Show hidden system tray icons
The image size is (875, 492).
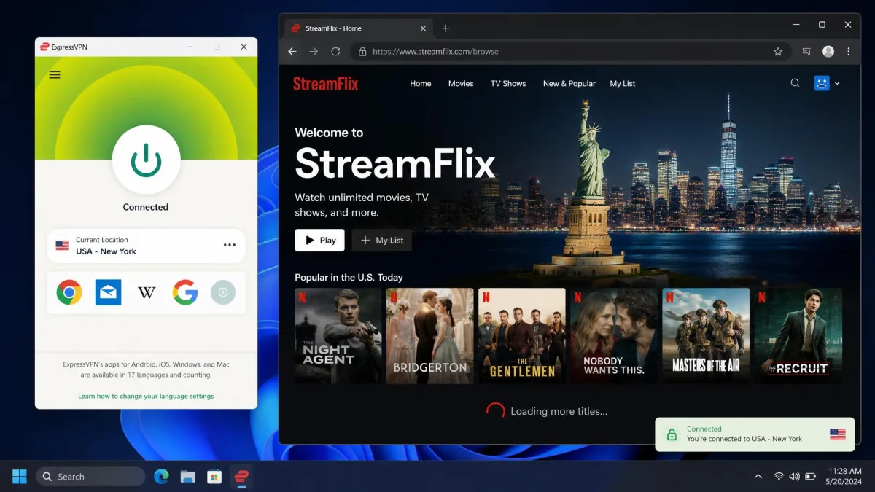(x=758, y=477)
